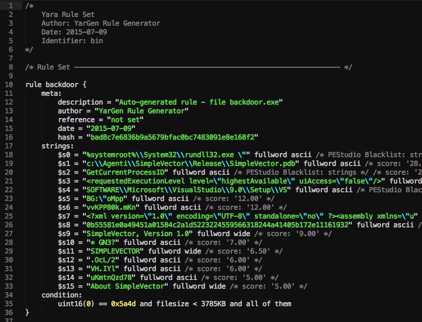Click the '/* Rule Set' divider comment
Image resolution: width=422 pixels, height=322 pixels.
(188, 67)
